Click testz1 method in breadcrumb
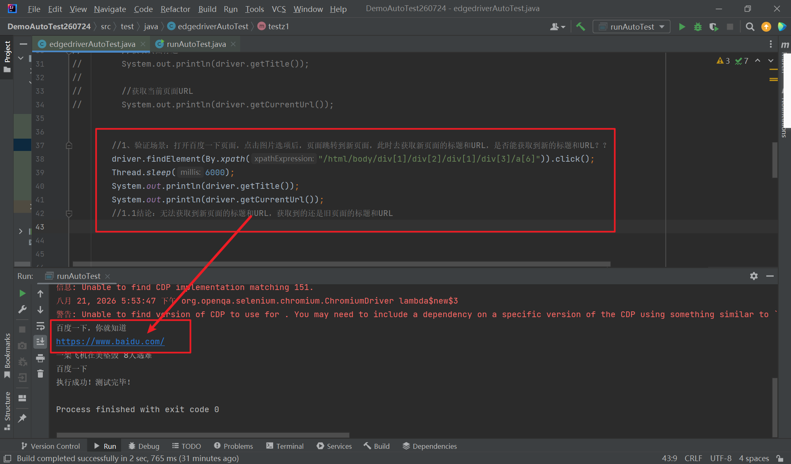Screen dimensions: 791x464 pos(273,26)
